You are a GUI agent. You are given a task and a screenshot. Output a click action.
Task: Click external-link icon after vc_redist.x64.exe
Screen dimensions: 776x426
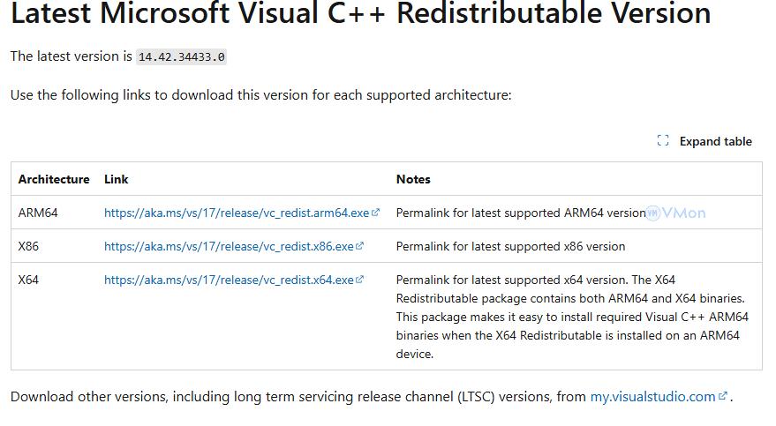pyautogui.click(x=360, y=280)
